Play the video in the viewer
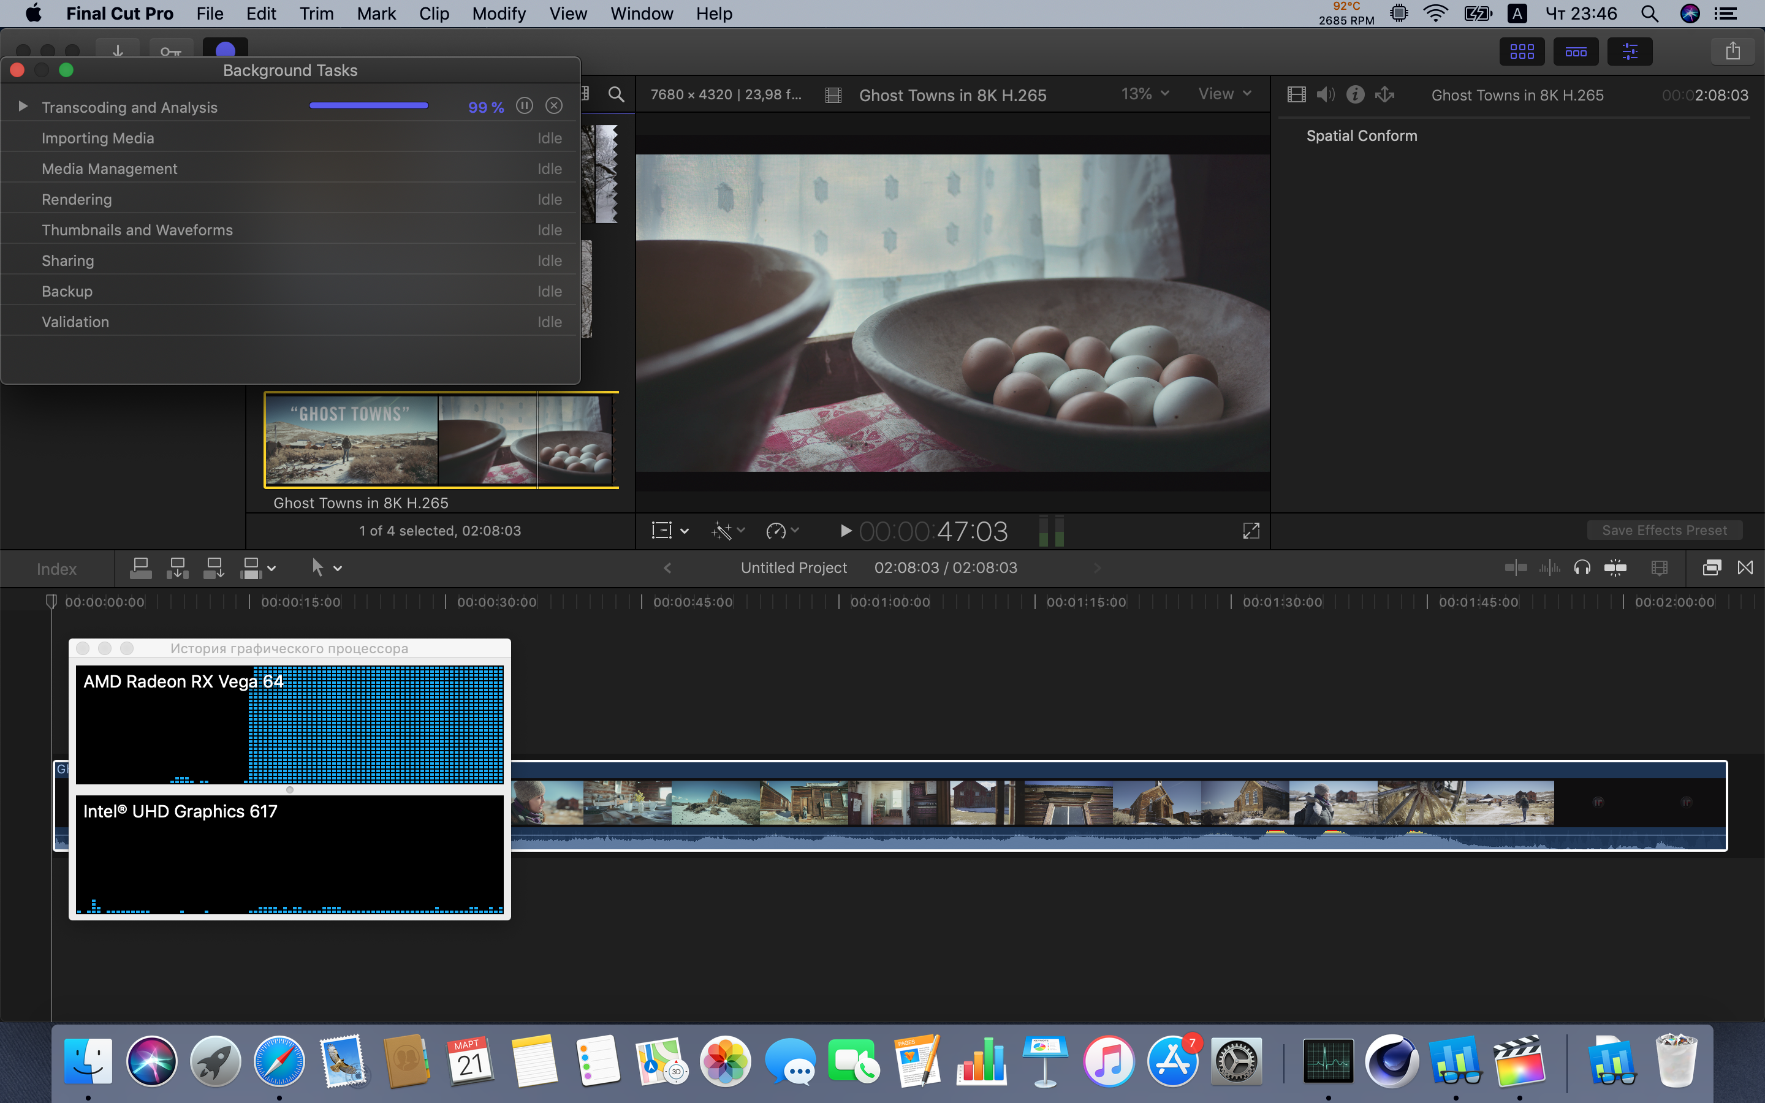Image resolution: width=1765 pixels, height=1103 pixels. click(845, 531)
